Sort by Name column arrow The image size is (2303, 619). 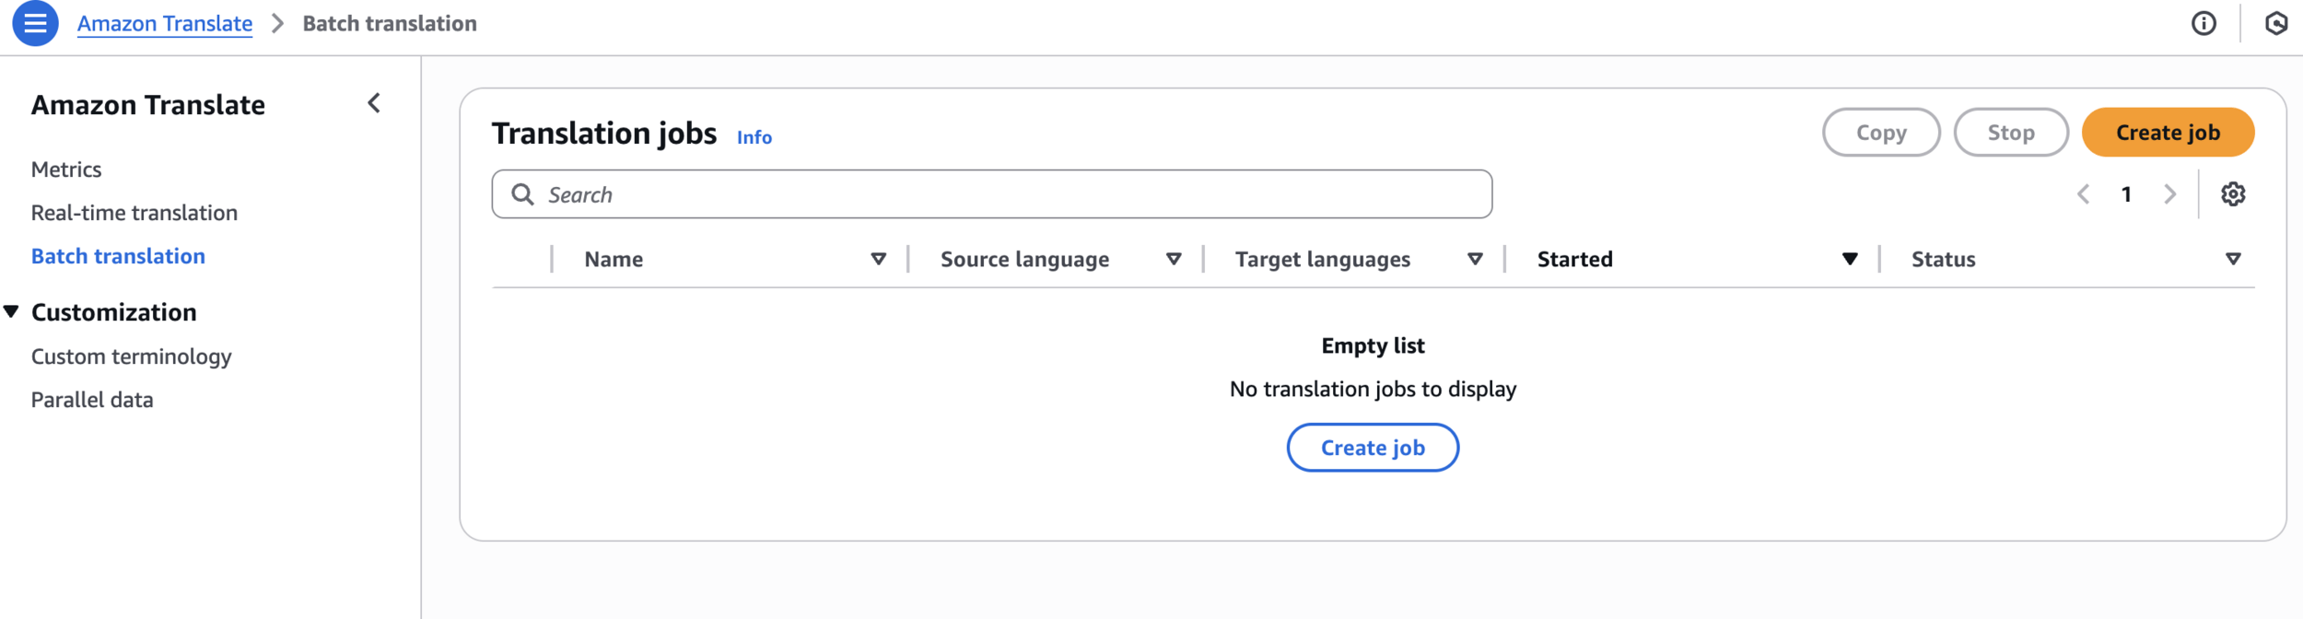click(x=879, y=260)
